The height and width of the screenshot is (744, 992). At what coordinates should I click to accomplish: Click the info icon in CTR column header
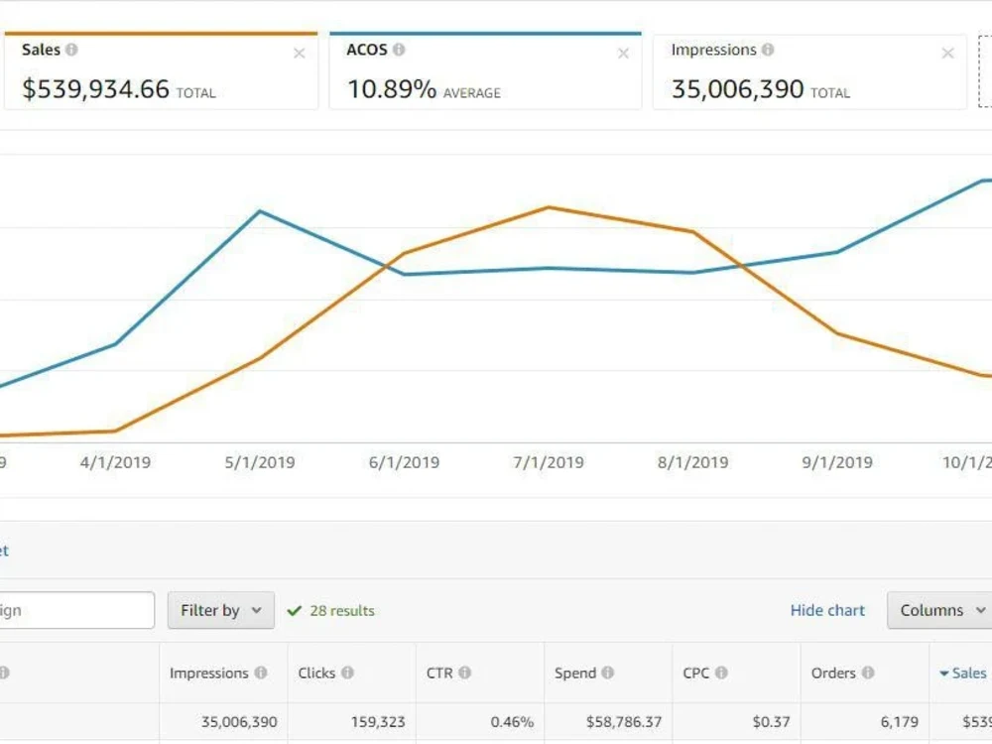tap(465, 673)
